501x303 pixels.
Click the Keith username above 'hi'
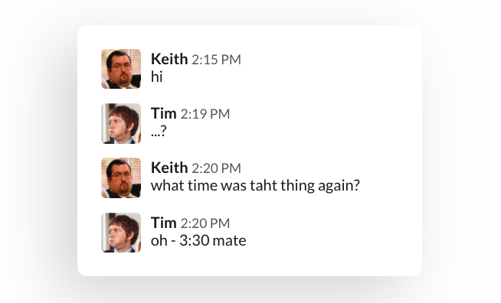pos(169,59)
